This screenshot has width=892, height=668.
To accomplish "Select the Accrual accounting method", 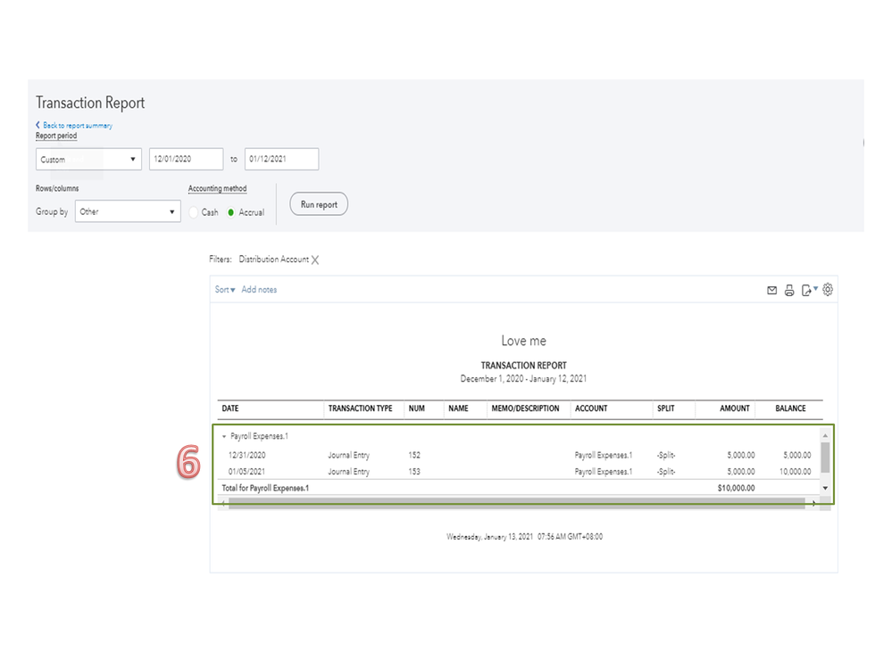I will click(x=231, y=212).
